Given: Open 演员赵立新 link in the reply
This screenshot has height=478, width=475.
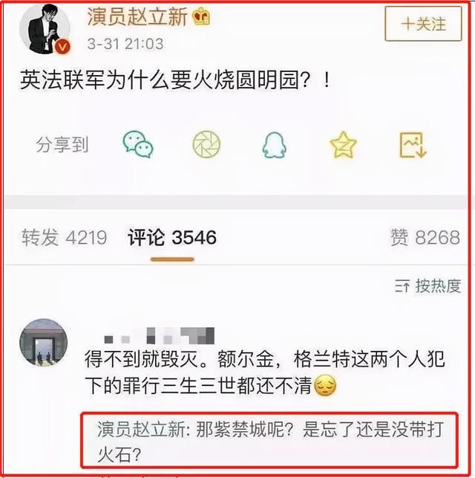Looking at the screenshot, I should pos(141,429).
